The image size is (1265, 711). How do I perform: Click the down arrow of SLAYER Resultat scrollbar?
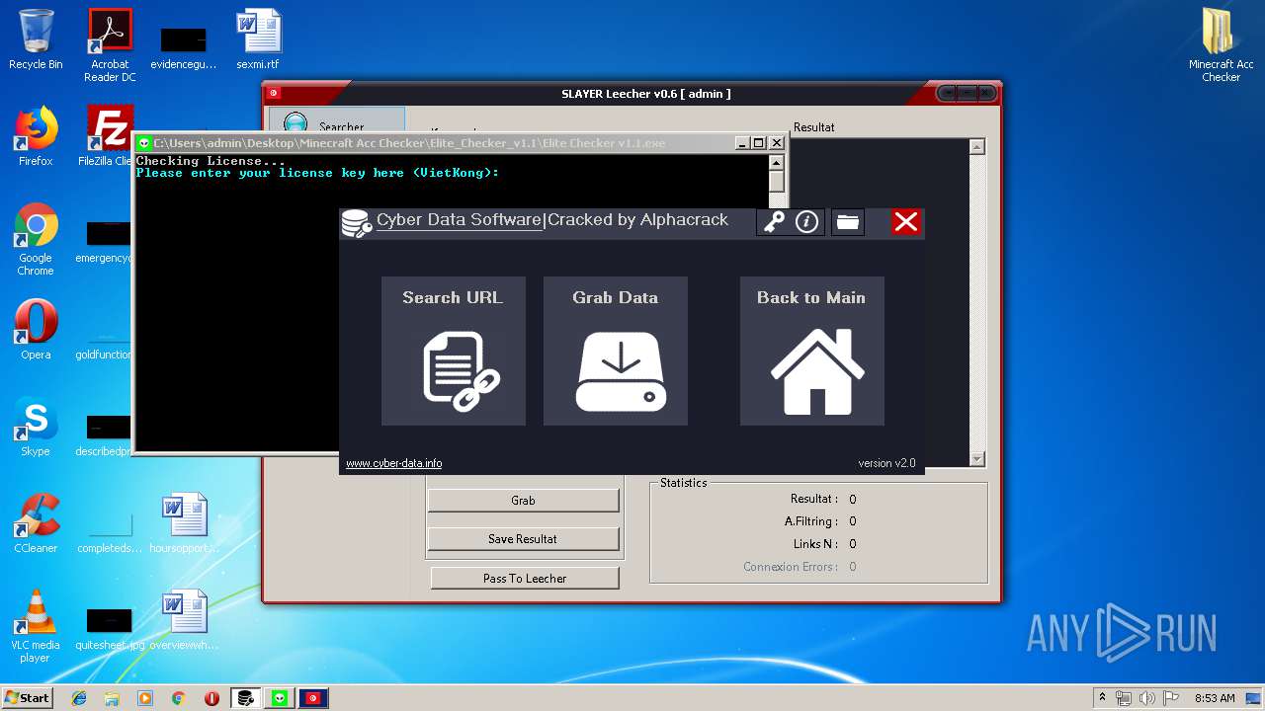[x=977, y=459]
